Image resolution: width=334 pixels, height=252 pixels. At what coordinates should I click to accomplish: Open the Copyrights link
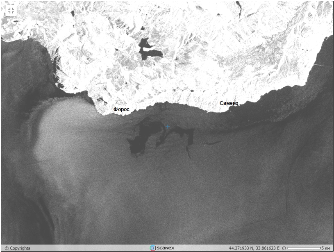coord(18,248)
